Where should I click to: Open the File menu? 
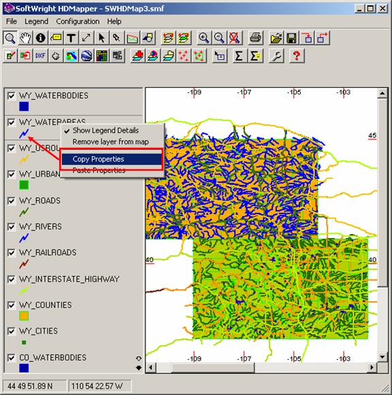coord(12,21)
